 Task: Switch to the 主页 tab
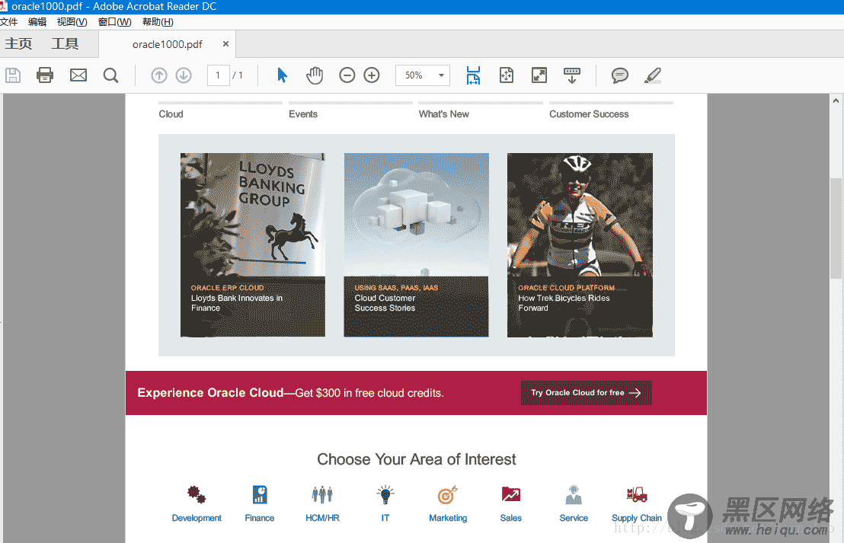tap(19, 43)
